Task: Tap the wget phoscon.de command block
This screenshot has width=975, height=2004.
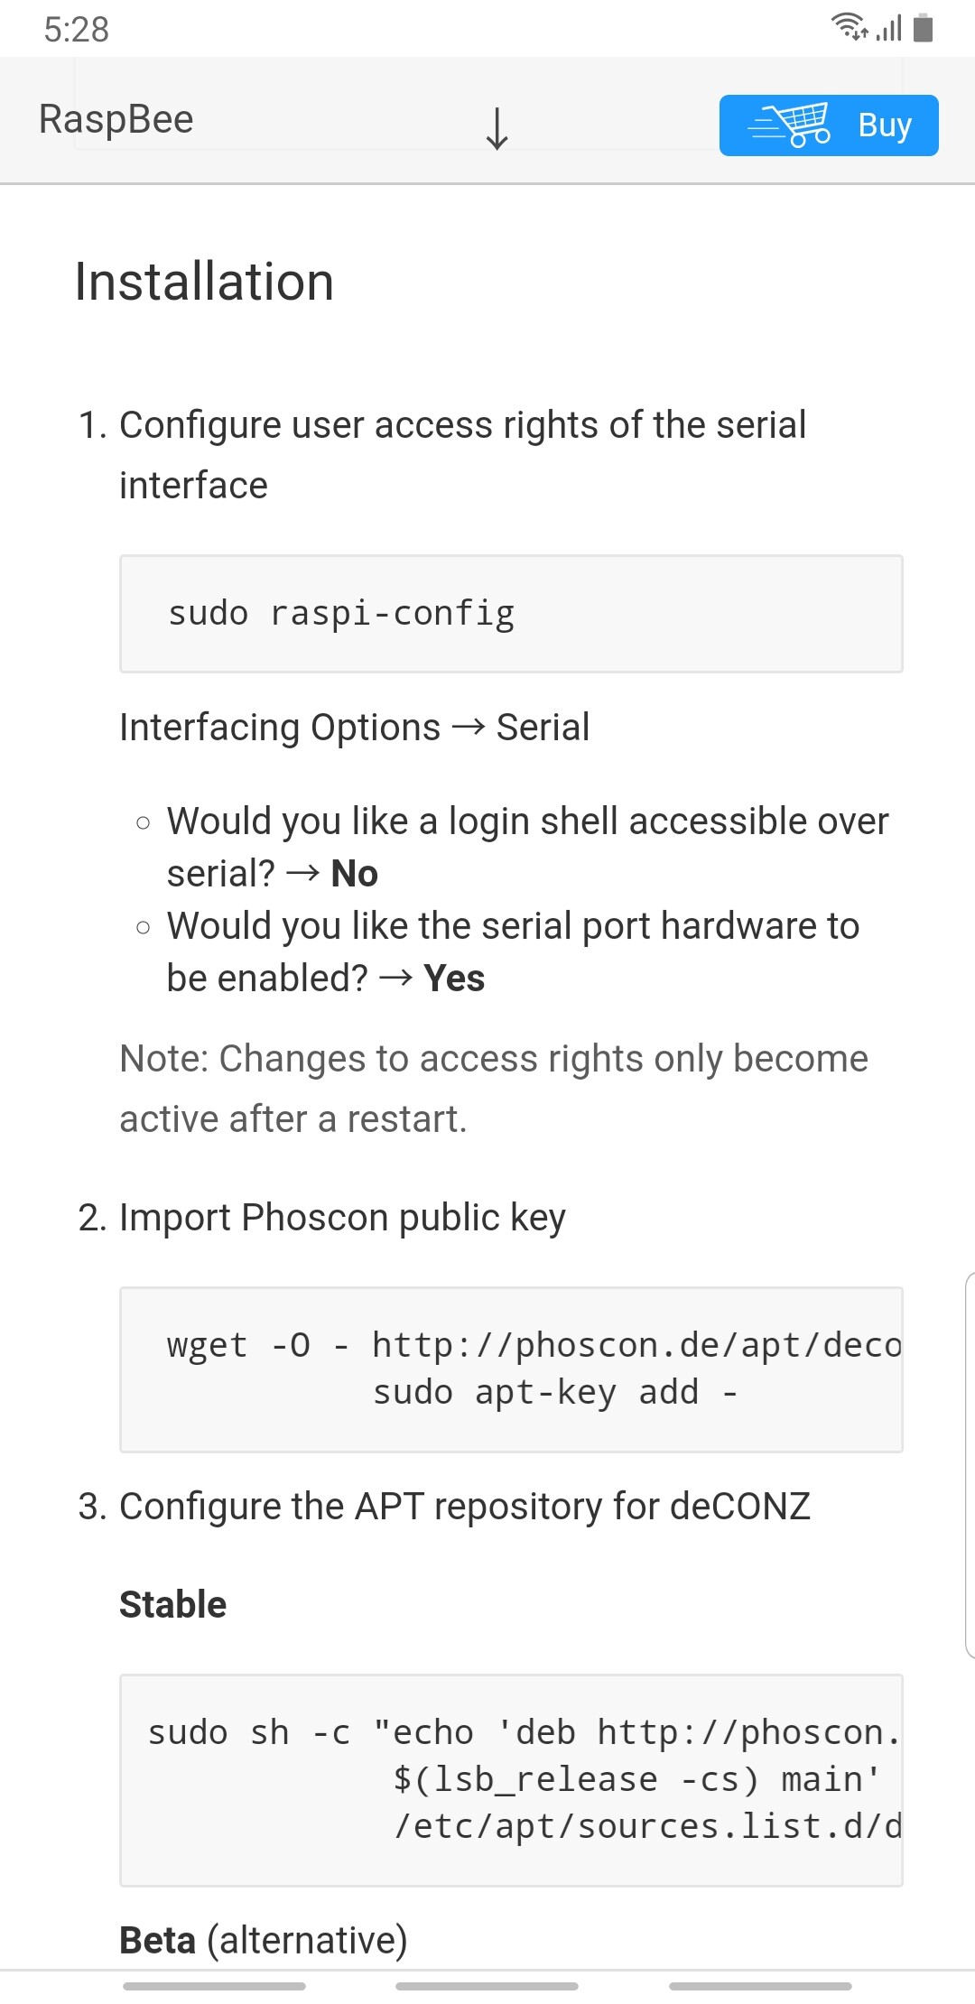Action: (x=511, y=1368)
